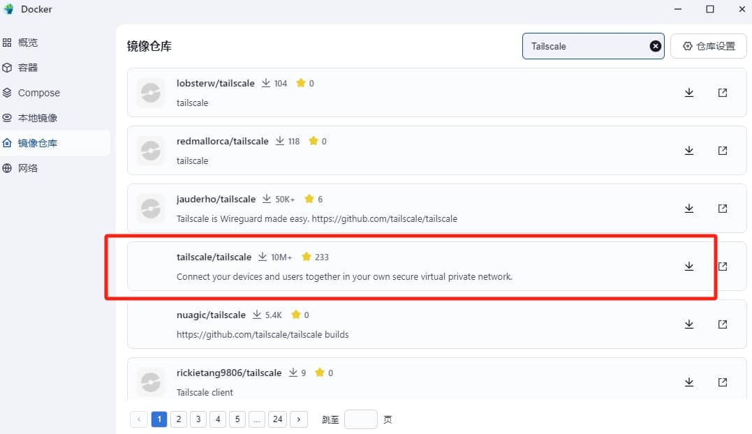This screenshot has height=434, width=752.
Task: Click the redmallorca/tailscale repository name
Action: 223,142
